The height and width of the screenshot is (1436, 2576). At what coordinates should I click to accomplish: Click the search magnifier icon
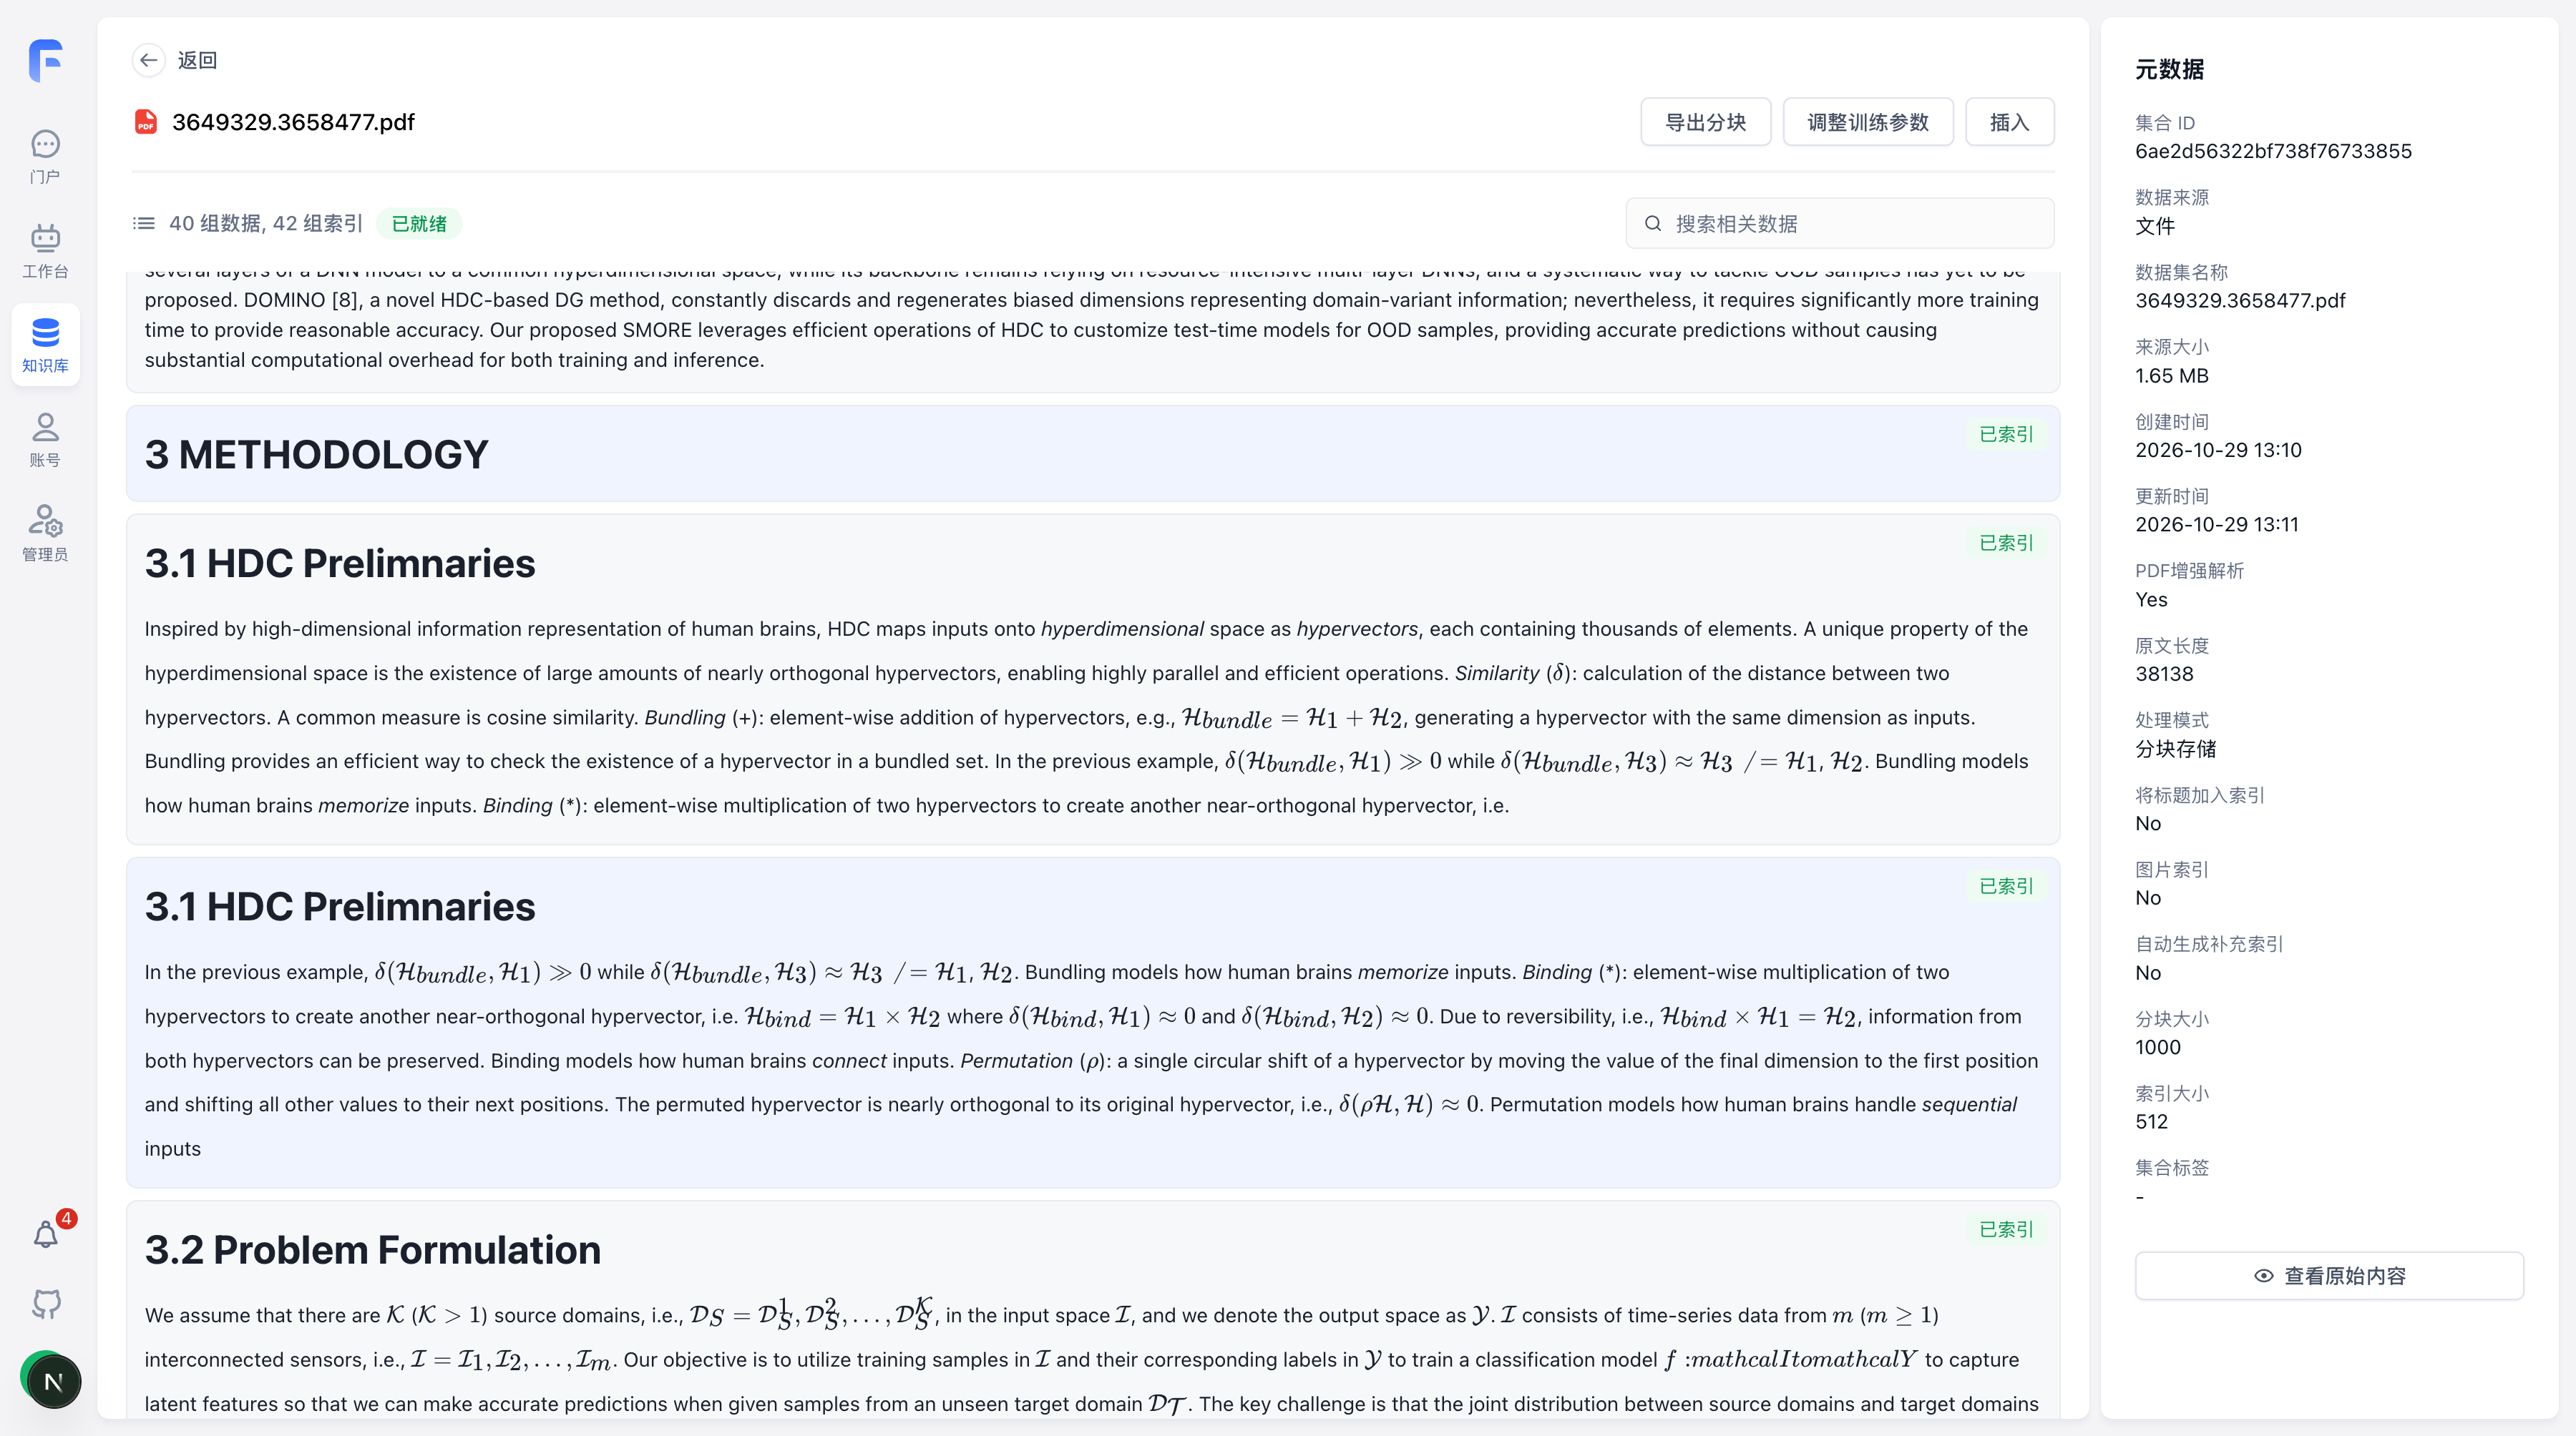point(1653,224)
